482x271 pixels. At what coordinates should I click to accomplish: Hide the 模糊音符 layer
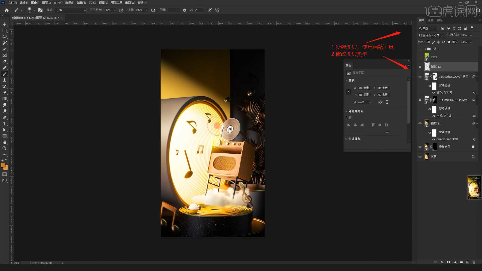(x=420, y=147)
